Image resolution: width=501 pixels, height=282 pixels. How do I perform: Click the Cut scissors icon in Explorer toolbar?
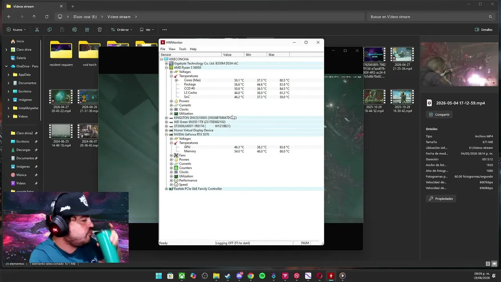click(37, 30)
